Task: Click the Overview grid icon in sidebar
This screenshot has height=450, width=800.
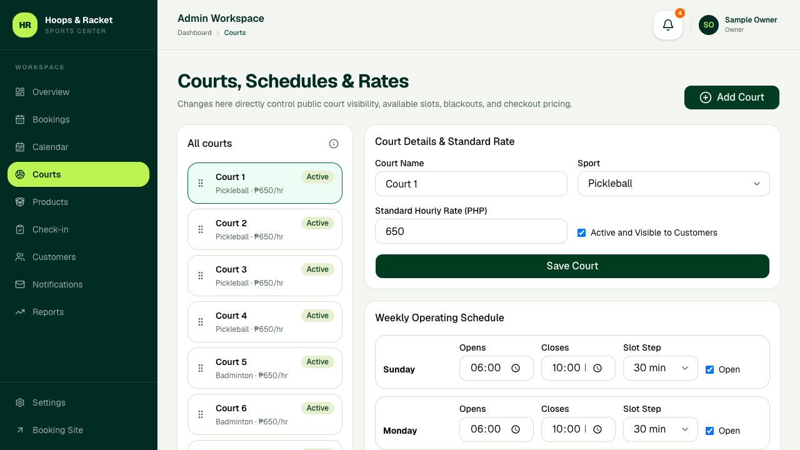Action: pyautogui.click(x=20, y=92)
